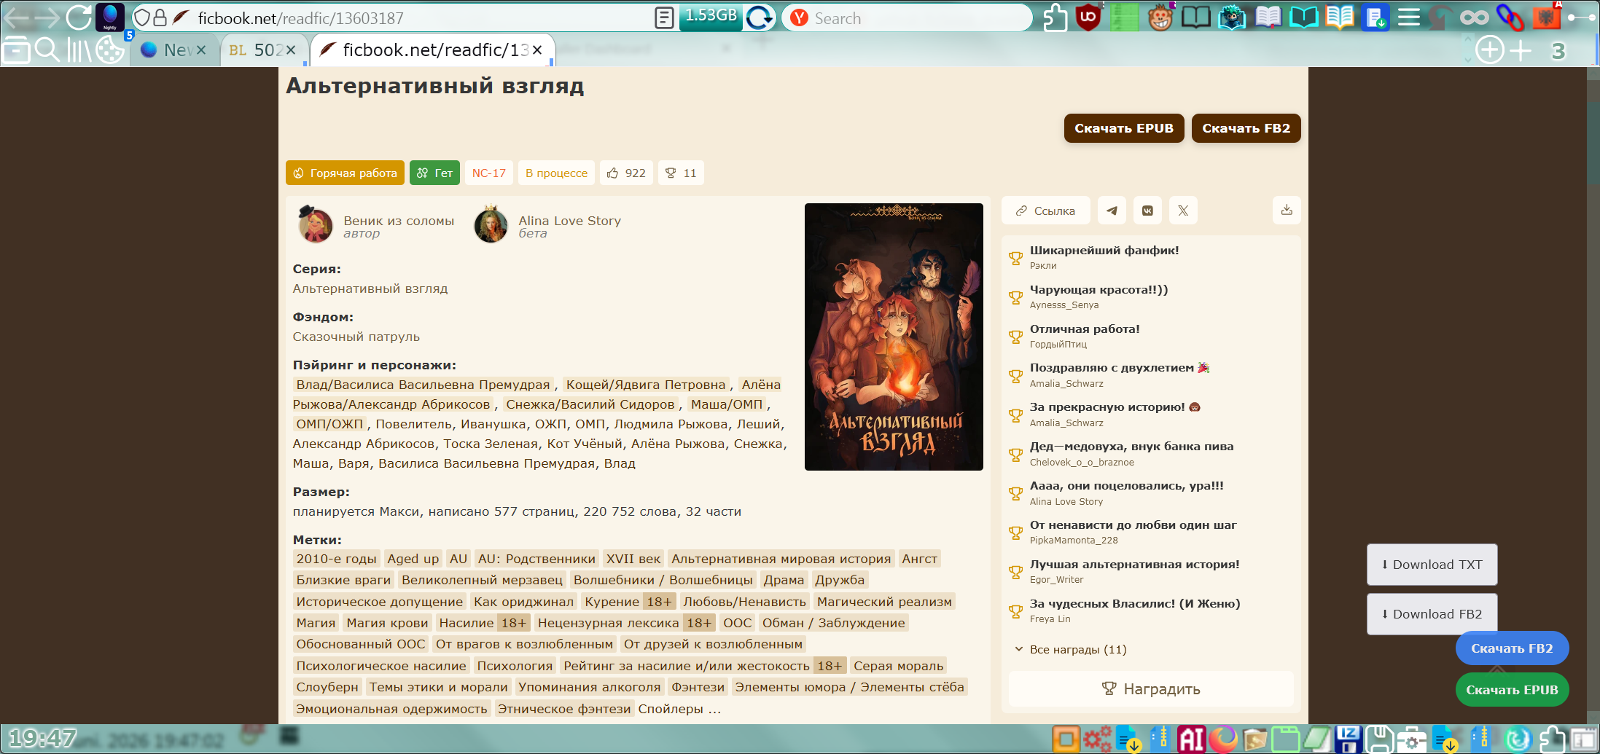Click the monkey face extension icon
The width and height of the screenshot is (1600, 754).
pos(1160,17)
